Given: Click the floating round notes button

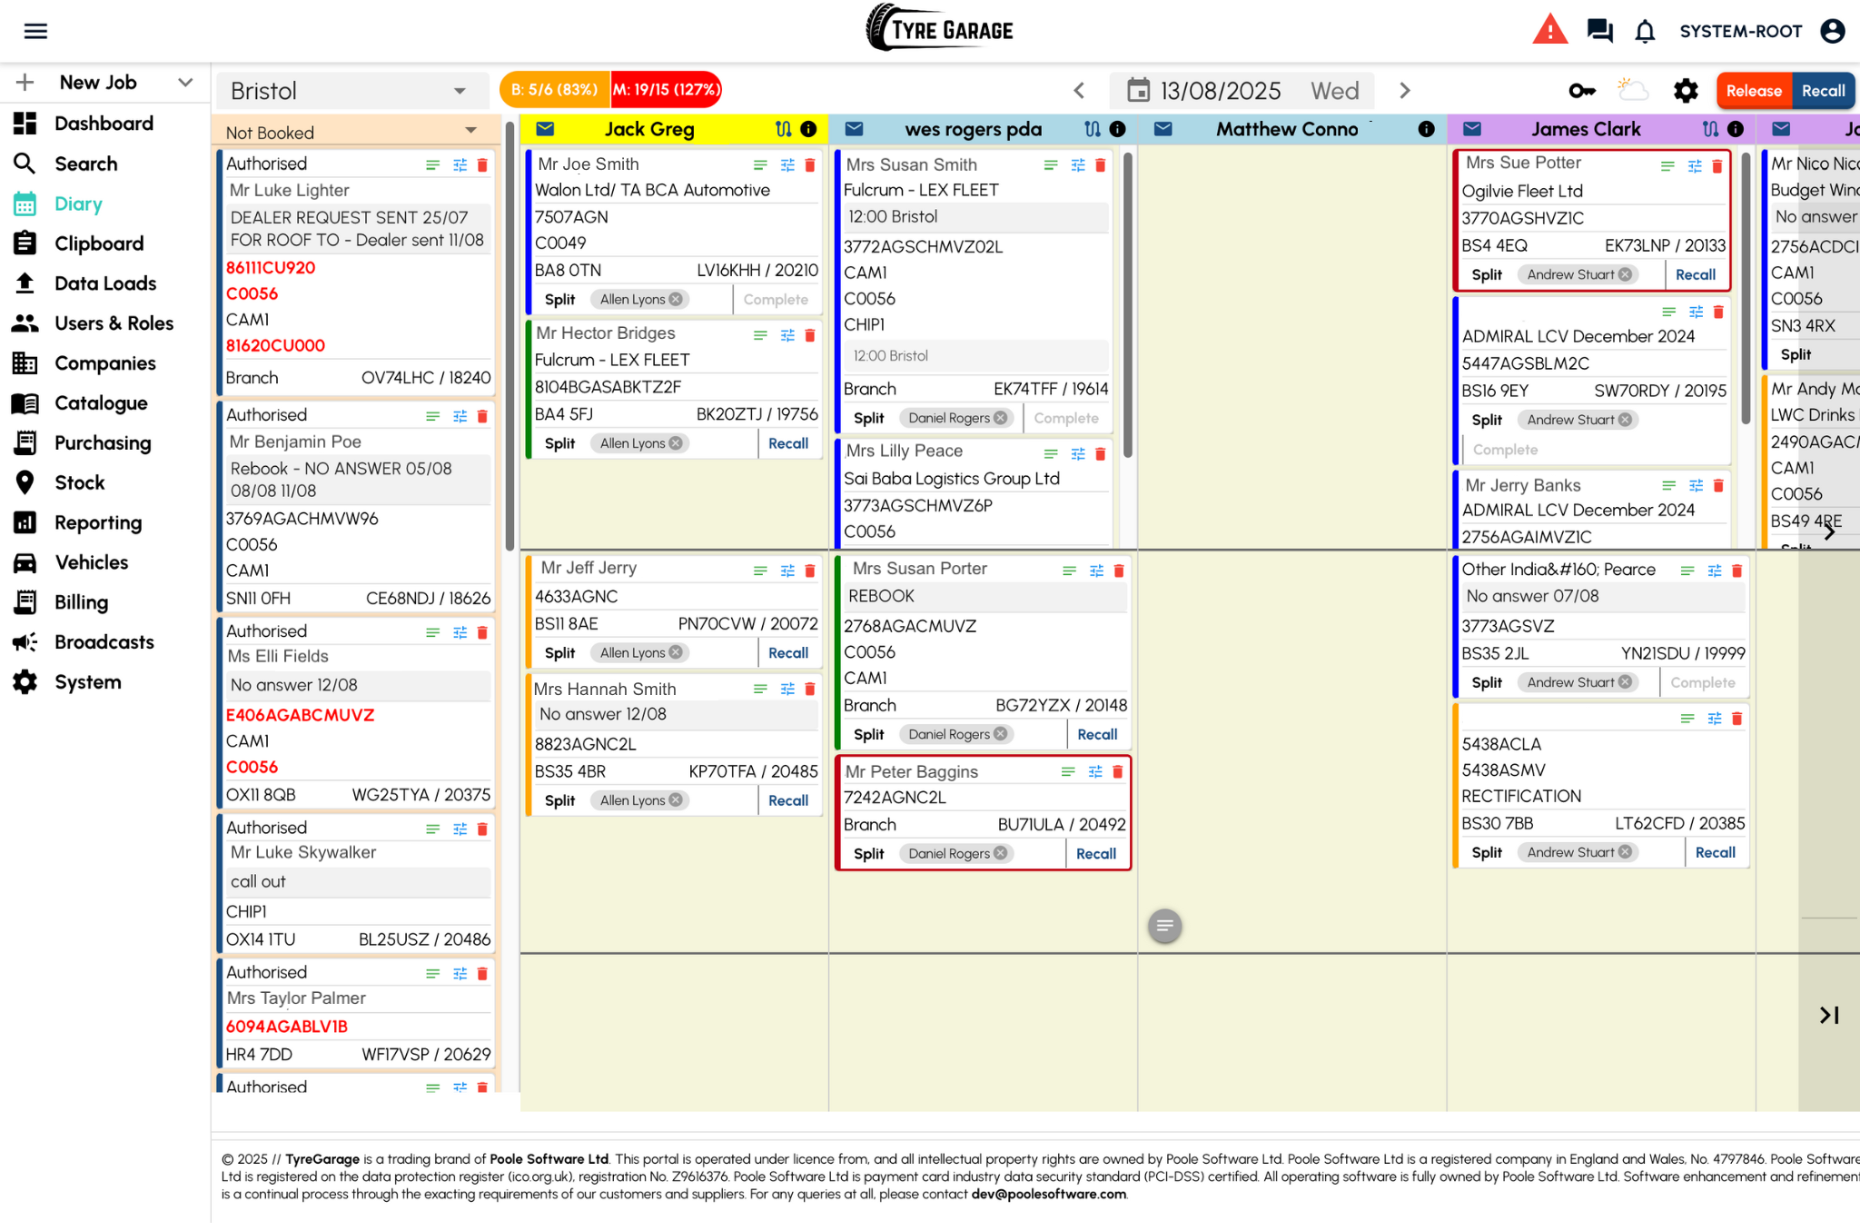Looking at the screenshot, I should [1165, 926].
